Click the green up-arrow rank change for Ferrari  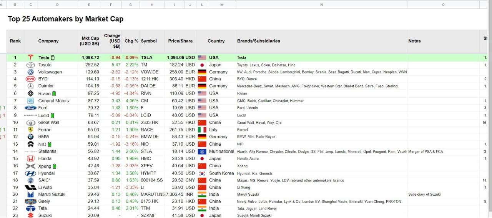[3, 130]
